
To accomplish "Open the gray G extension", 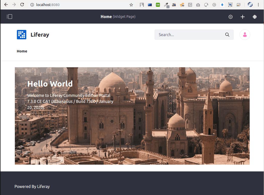I will (x=190, y=5).
